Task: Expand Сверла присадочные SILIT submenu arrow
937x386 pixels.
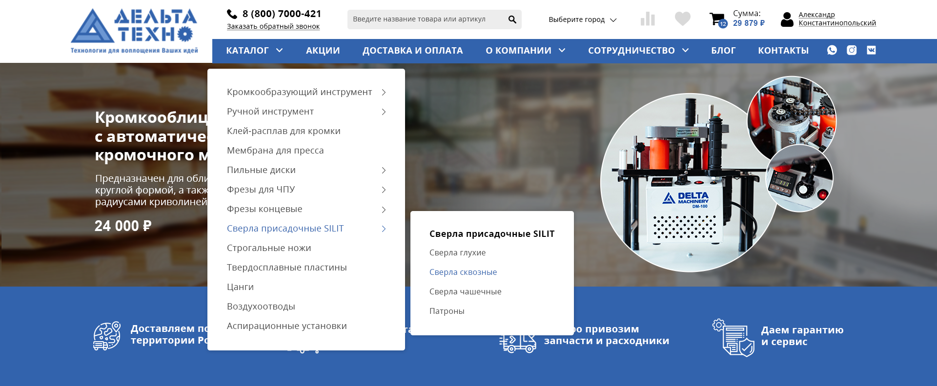Action: tap(384, 229)
